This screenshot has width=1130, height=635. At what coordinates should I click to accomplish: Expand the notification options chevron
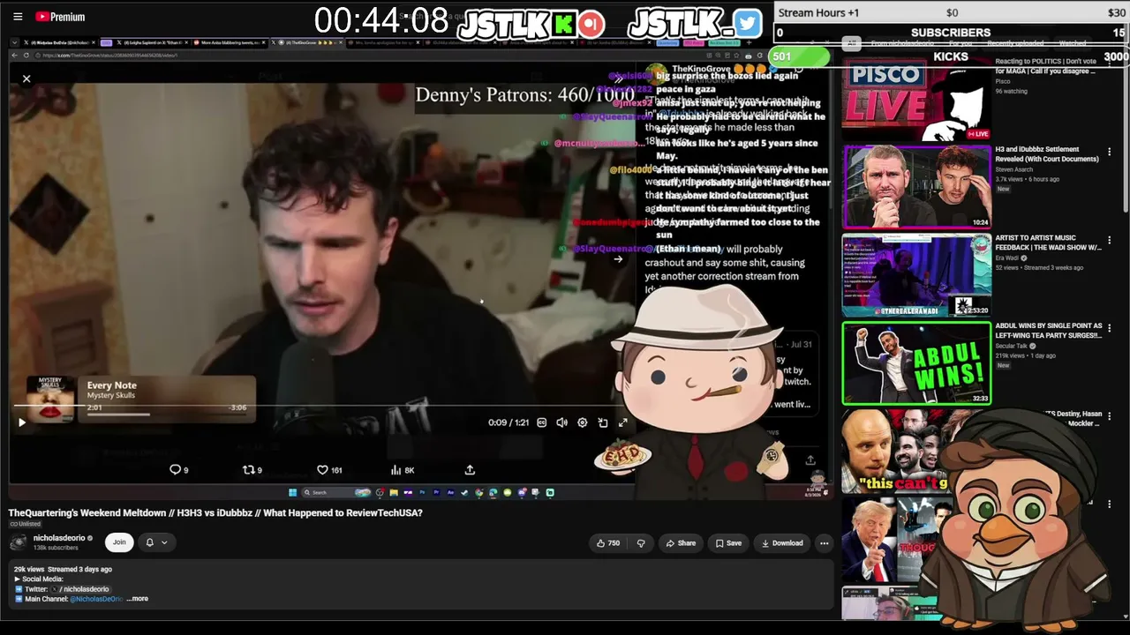tap(163, 542)
